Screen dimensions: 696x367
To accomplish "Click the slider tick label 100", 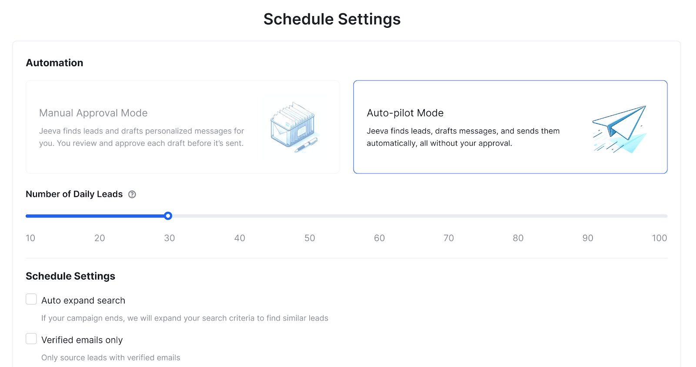I will coord(659,238).
